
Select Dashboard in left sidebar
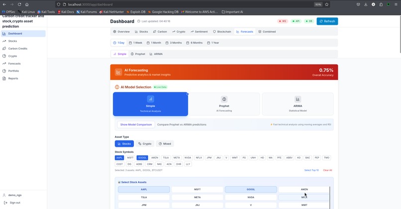point(23,33)
